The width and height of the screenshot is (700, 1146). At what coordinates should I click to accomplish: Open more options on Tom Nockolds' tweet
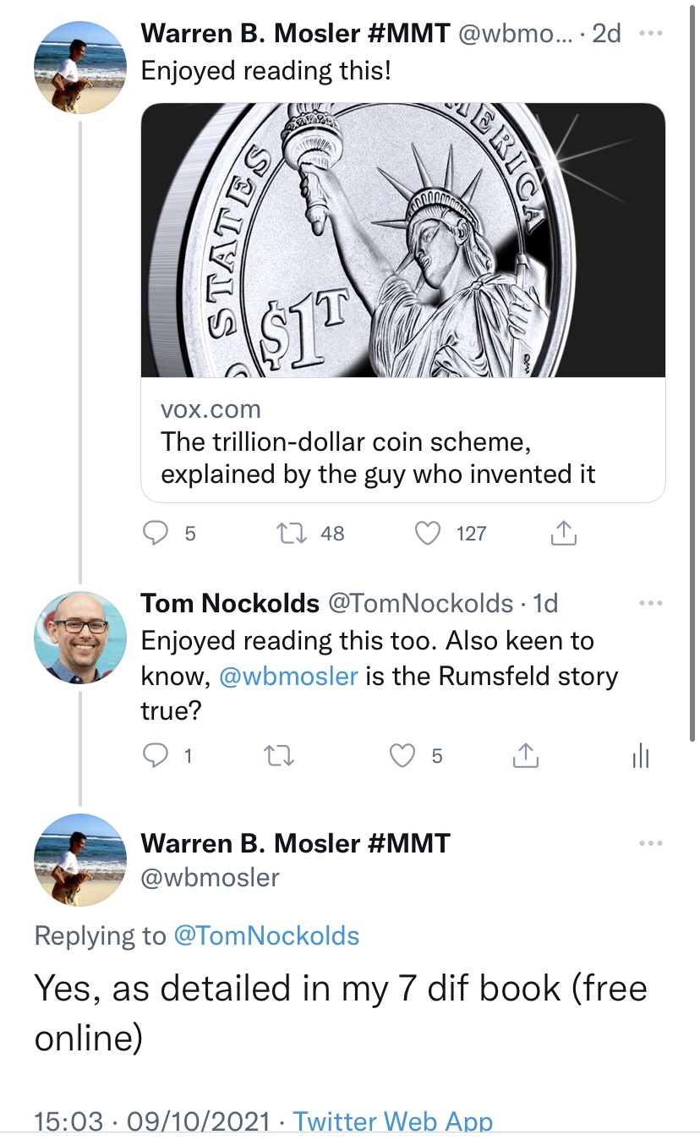651,603
